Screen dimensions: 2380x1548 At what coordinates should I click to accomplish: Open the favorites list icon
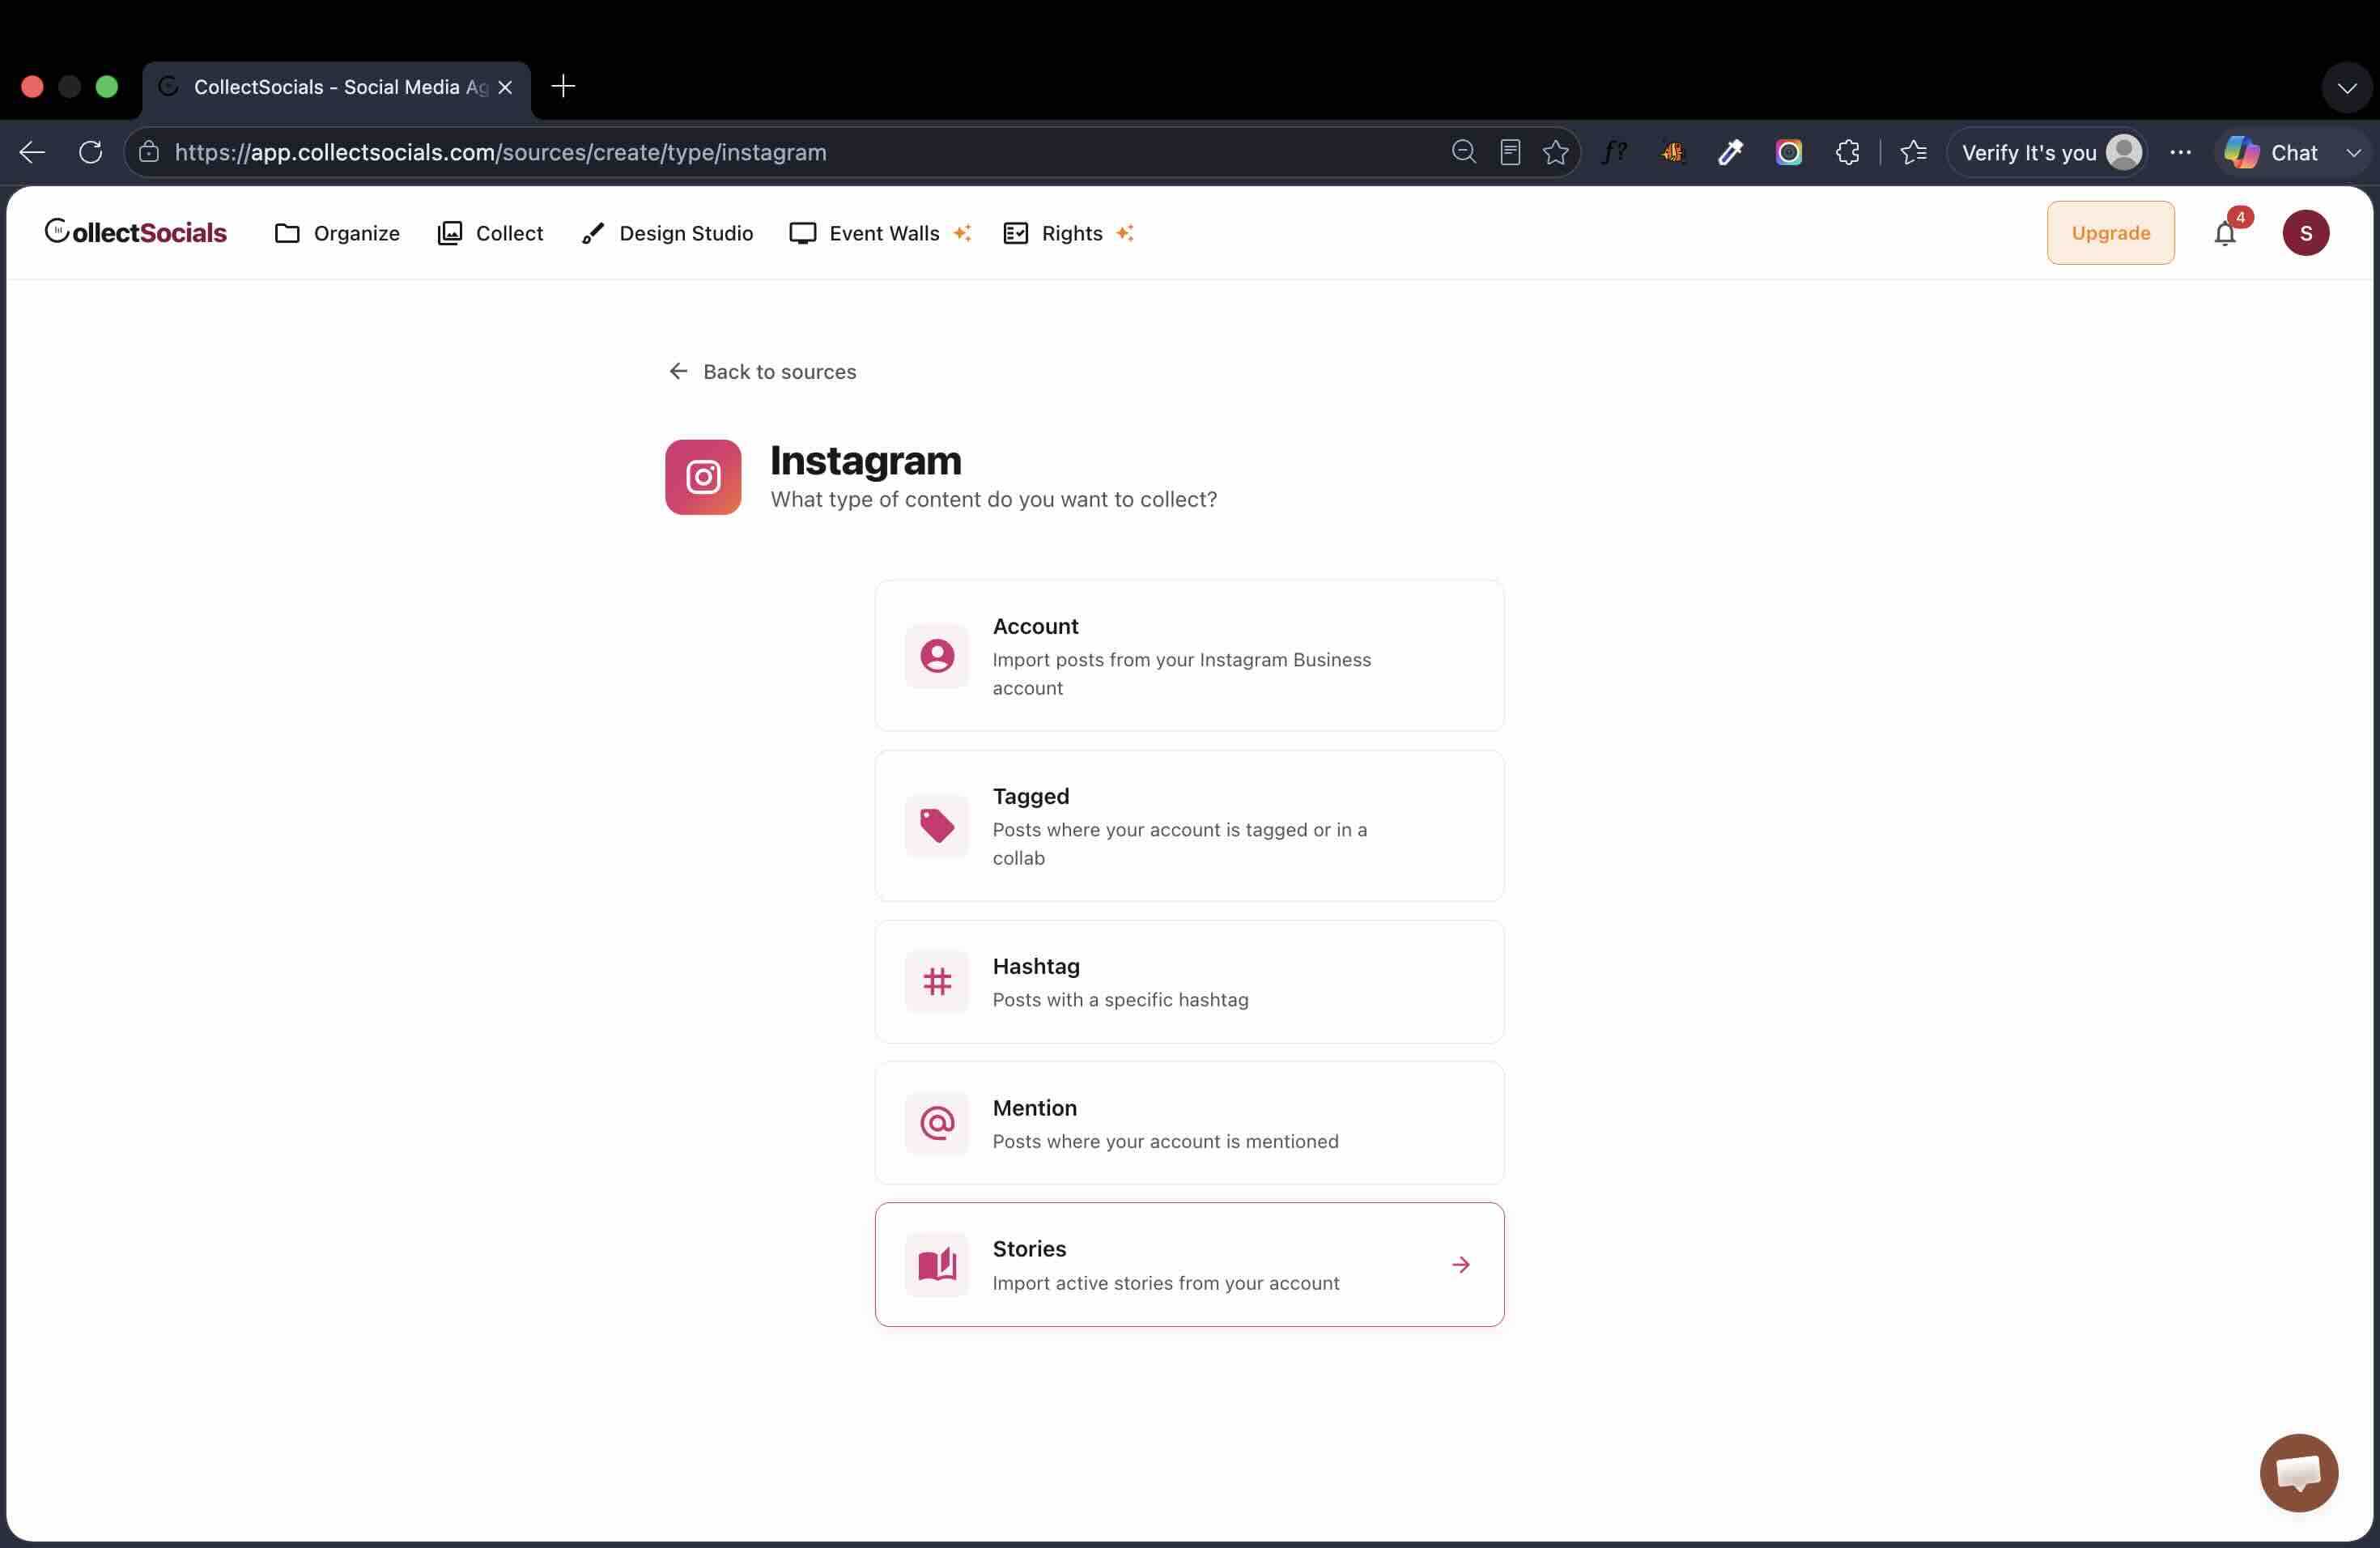[x=1914, y=152]
